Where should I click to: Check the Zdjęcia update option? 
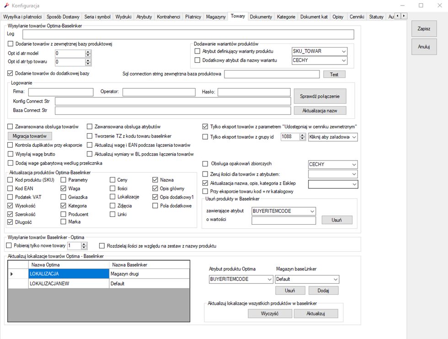click(x=112, y=205)
